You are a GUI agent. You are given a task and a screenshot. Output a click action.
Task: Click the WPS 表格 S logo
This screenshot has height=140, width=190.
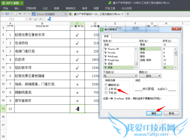click(x=3, y=3)
